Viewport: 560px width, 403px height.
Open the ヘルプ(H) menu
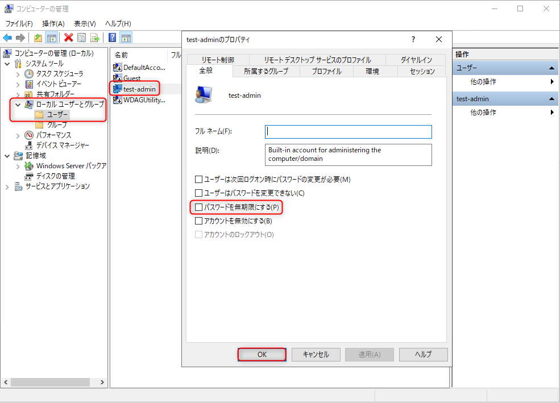tap(118, 23)
